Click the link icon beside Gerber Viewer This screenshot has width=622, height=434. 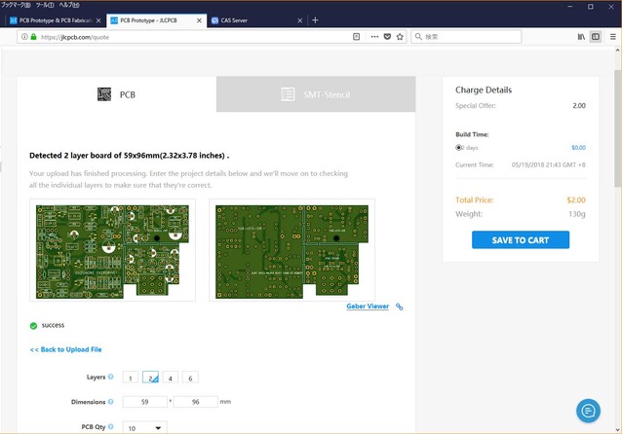click(x=399, y=307)
